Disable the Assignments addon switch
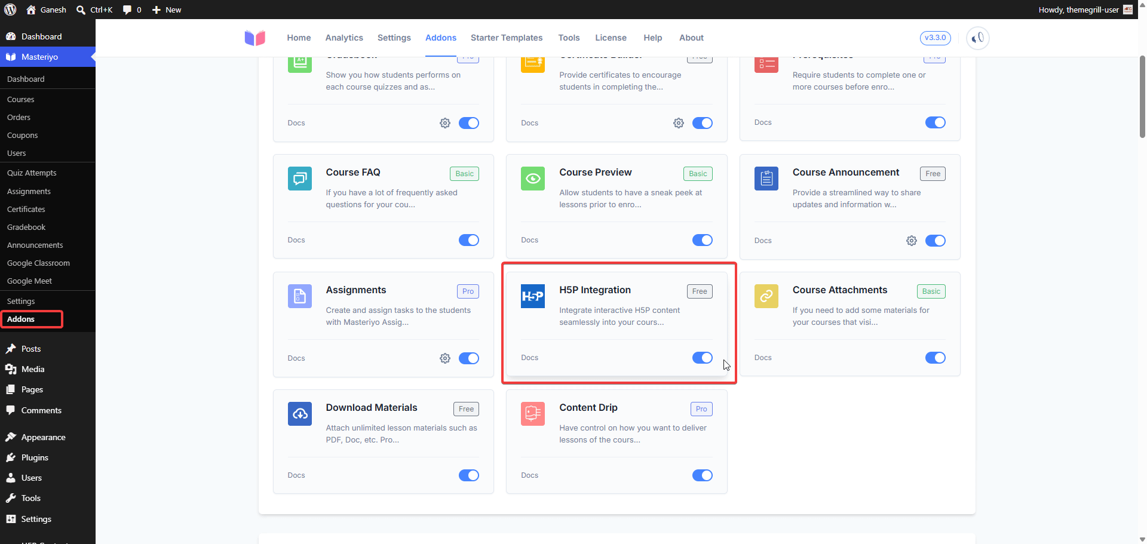This screenshot has height=544, width=1147. (x=469, y=358)
